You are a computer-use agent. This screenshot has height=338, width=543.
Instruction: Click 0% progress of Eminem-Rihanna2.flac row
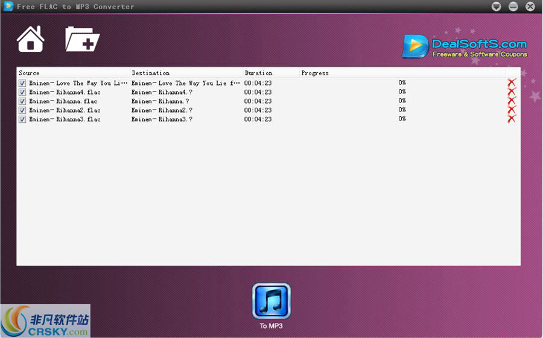coord(402,110)
